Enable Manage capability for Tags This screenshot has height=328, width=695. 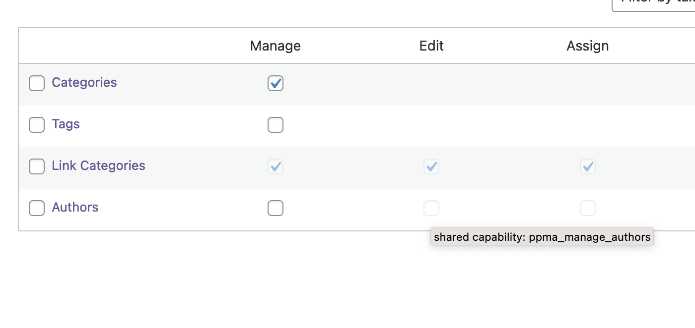coord(276,125)
